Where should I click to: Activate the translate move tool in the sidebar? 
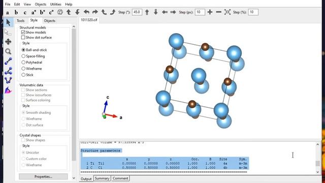click(8, 42)
